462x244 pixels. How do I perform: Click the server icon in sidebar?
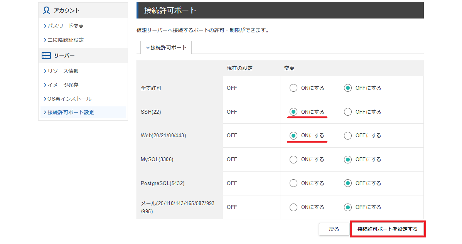tap(46, 56)
